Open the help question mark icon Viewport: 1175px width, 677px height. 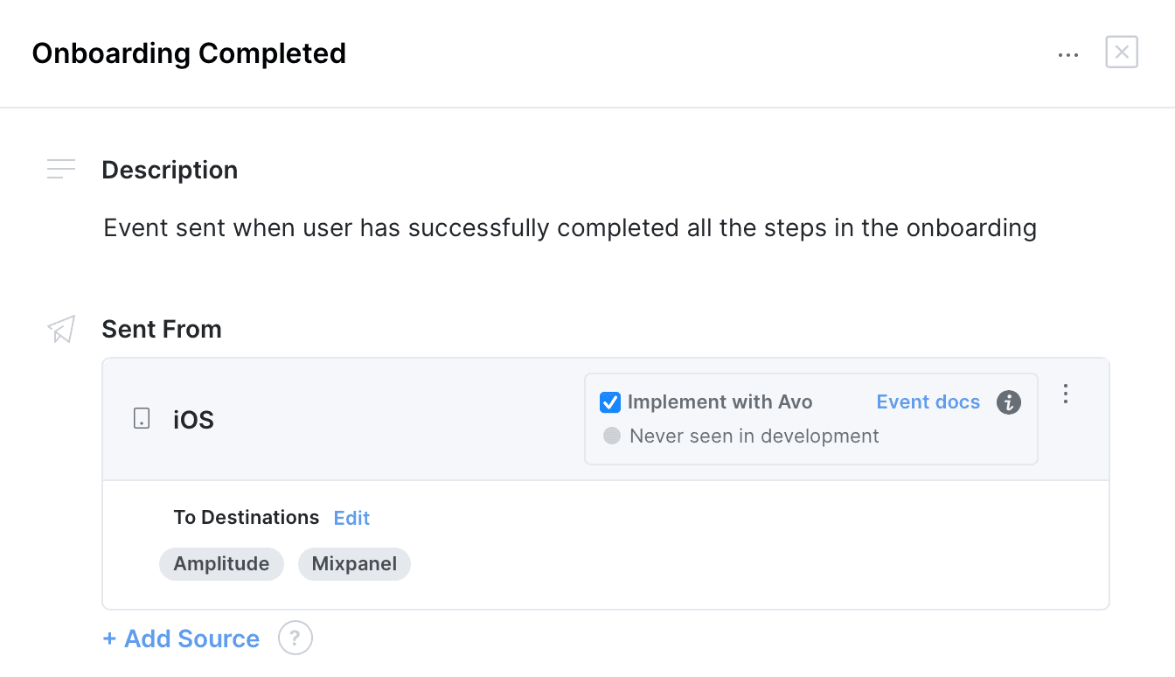coord(295,638)
